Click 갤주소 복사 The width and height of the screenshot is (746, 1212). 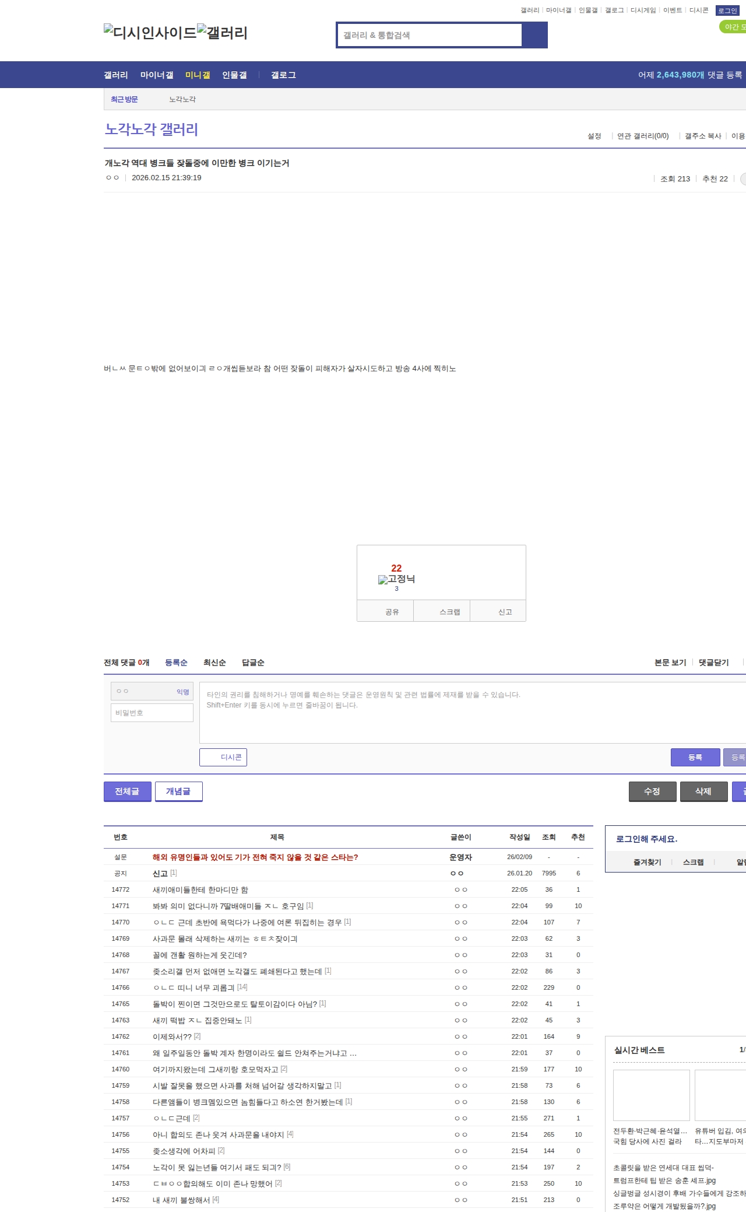point(703,136)
